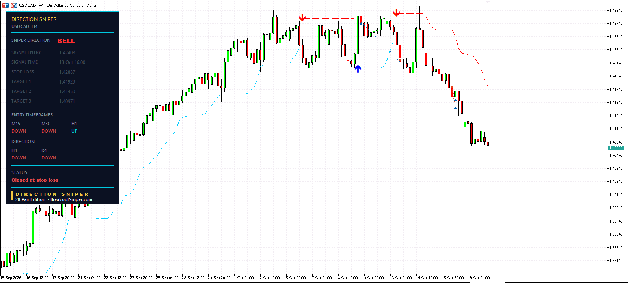
Task: Click the ENTRY TIMEFRAMES section label
Action: tap(32, 115)
